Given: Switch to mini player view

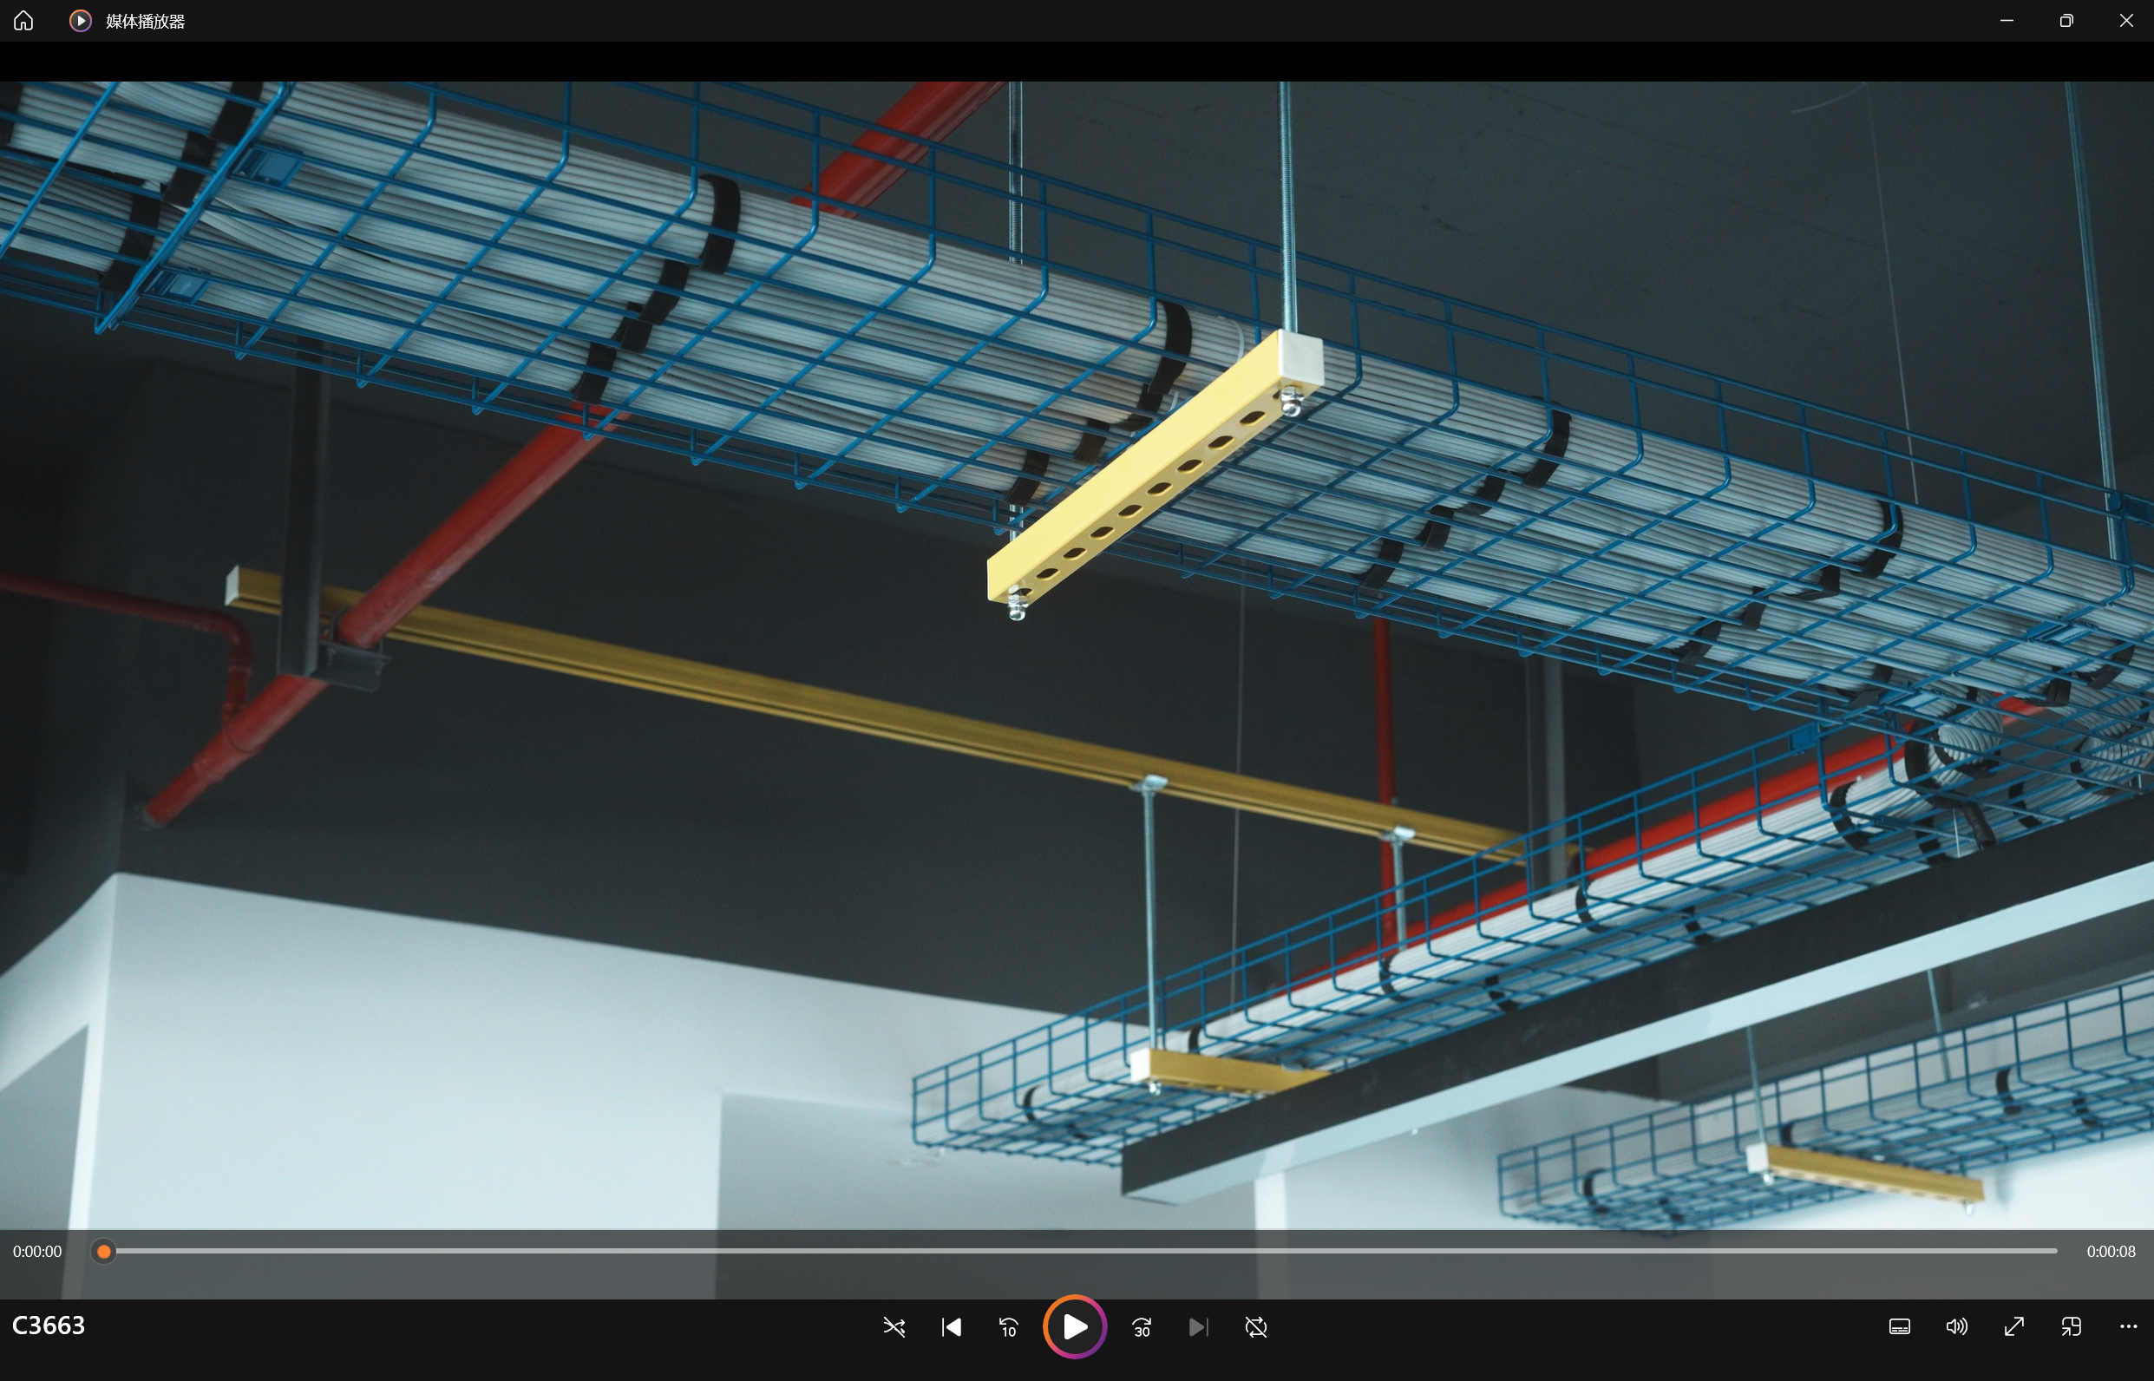Looking at the screenshot, I should 2072,1327.
